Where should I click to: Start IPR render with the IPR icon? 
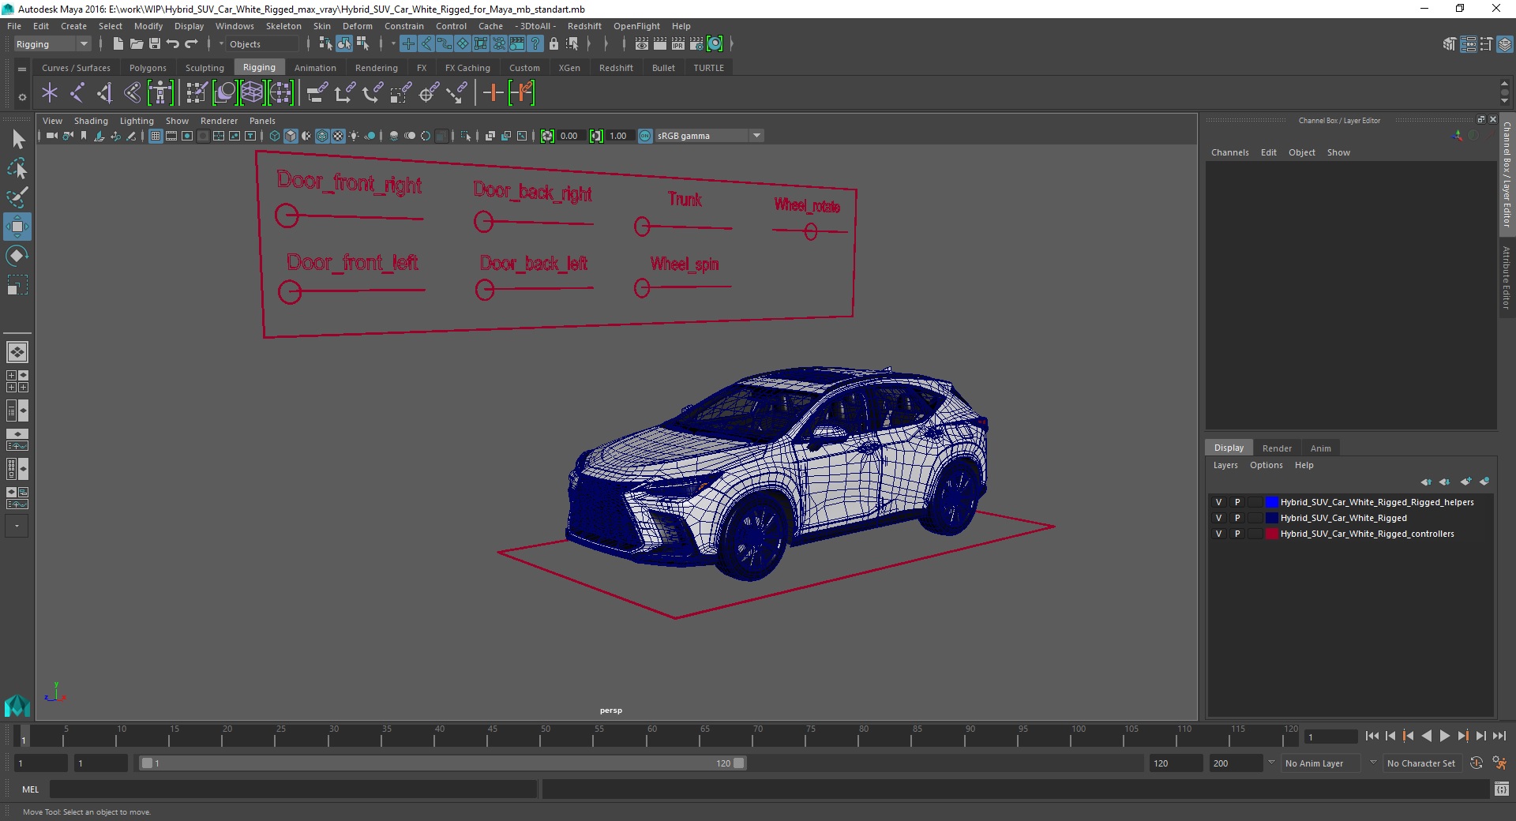(x=678, y=44)
